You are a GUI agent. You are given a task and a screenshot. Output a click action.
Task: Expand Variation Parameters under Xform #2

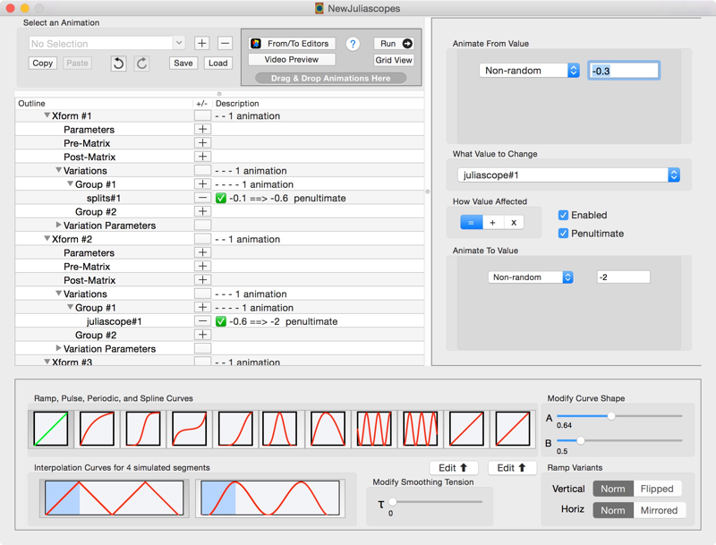58,348
